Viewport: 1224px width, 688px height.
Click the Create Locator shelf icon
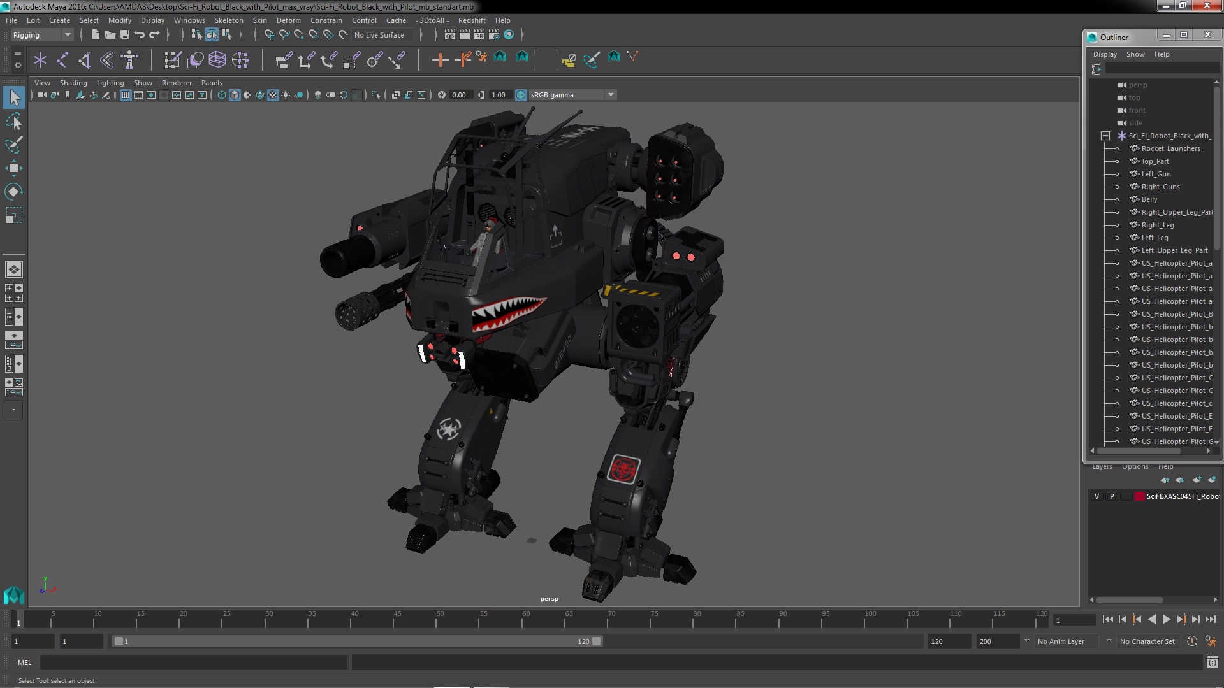[x=40, y=60]
